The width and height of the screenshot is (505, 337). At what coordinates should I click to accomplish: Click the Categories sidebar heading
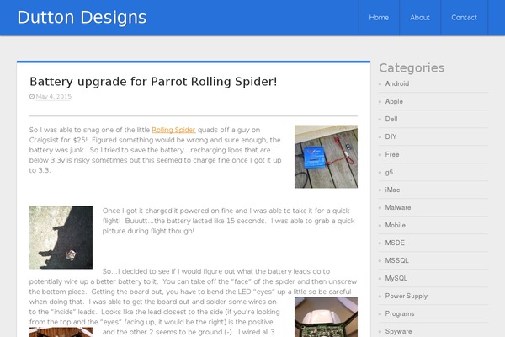pyautogui.click(x=412, y=67)
